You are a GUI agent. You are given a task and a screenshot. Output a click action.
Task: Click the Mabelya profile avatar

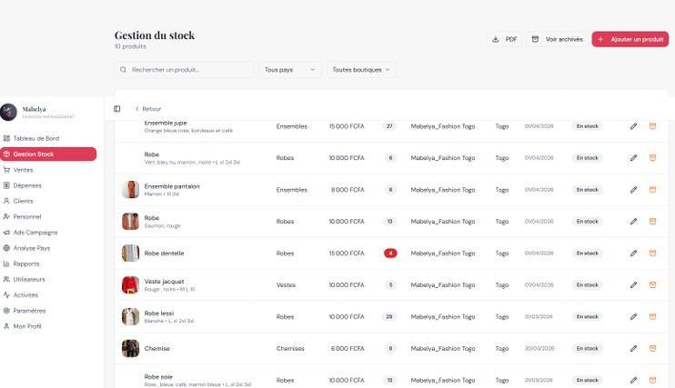click(x=9, y=112)
